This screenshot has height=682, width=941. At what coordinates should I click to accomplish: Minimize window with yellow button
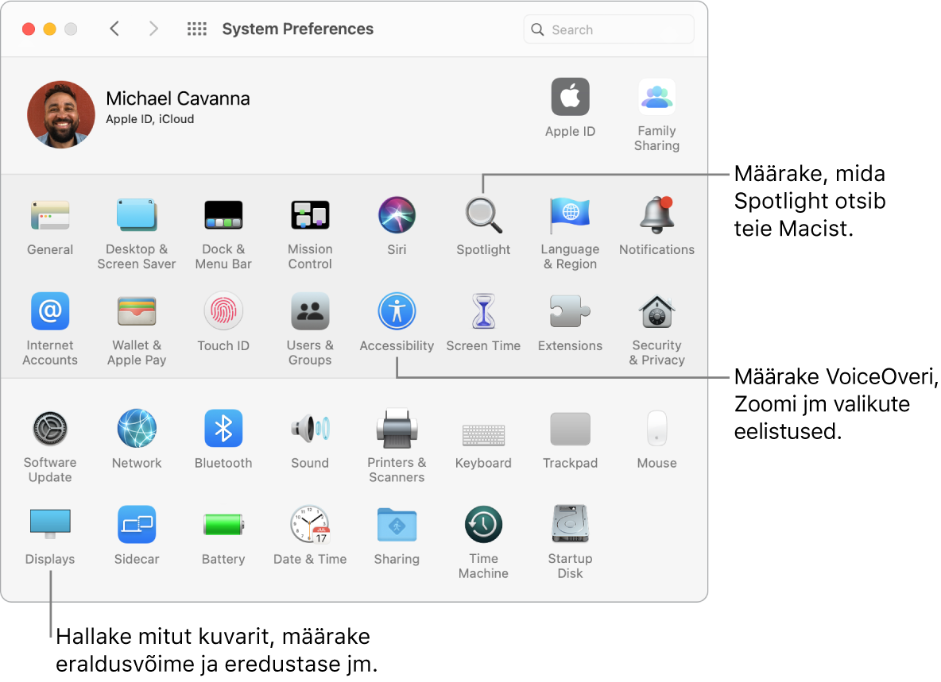pos(50,29)
